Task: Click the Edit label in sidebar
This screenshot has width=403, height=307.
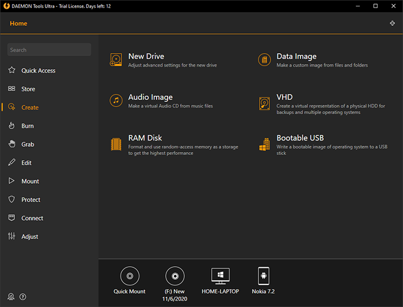Action: (26, 163)
